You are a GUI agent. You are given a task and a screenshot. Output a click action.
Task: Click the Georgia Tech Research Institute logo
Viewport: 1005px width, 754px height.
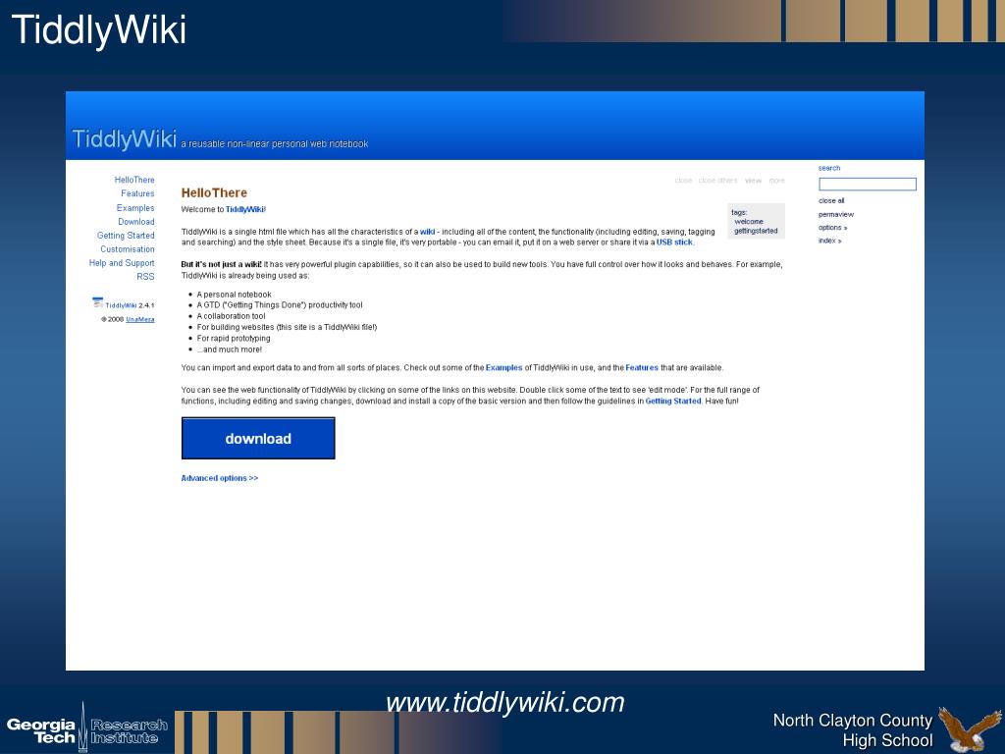(x=87, y=729)
